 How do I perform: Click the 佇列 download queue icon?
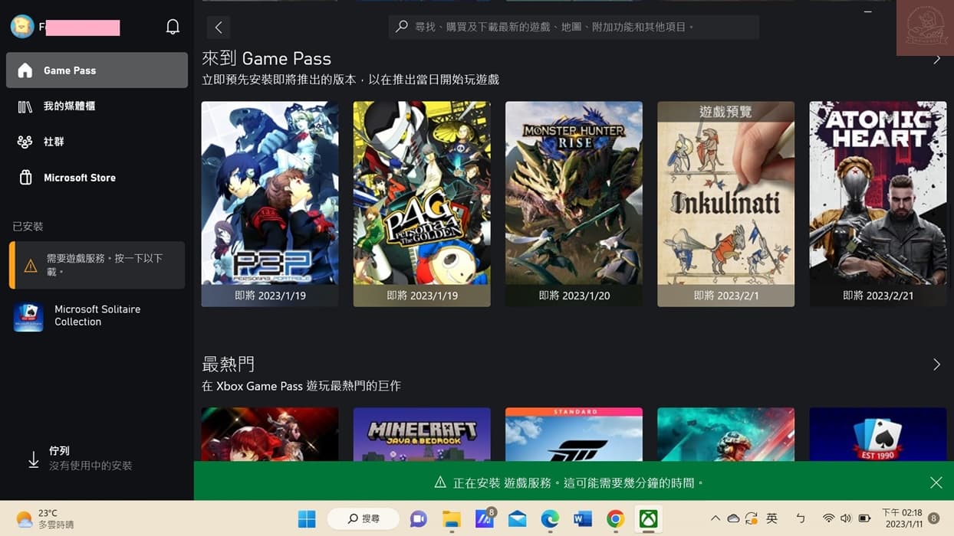(34, 457)
